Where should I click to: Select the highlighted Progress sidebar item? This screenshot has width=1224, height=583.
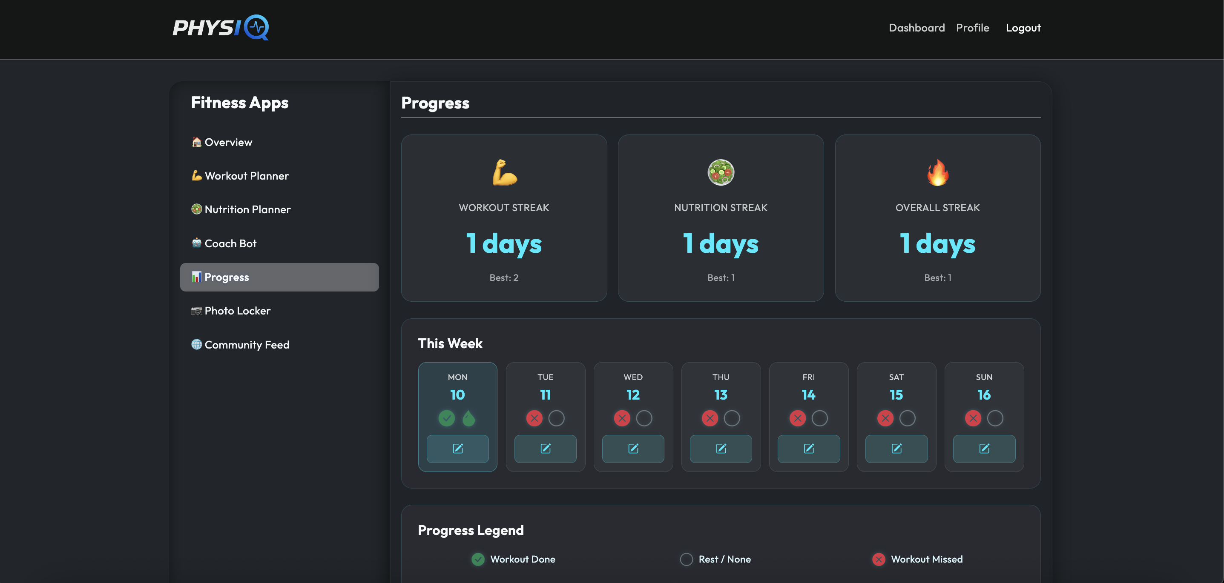coord(227,277)
